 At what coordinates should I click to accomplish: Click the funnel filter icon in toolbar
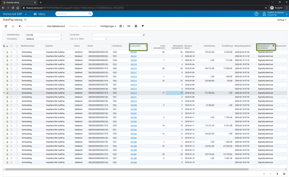click(x=143, y=26)
